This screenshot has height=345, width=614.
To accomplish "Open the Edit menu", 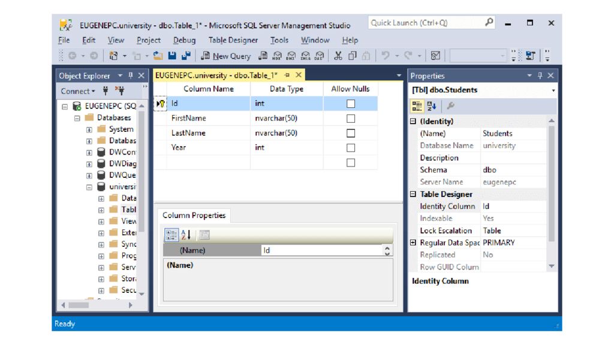I will (x=89, y=40).
